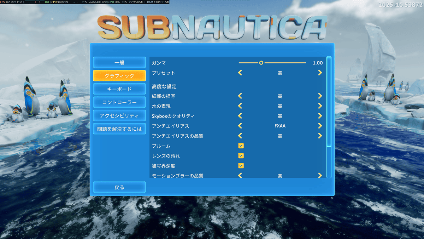Raise アンチエイリアスの品質 with right arrow
Screen dimensions: 424x239
(320, 136)
